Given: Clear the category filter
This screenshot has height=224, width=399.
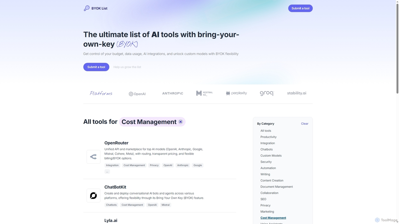Looking at the screenshot, I should point(305,124).
